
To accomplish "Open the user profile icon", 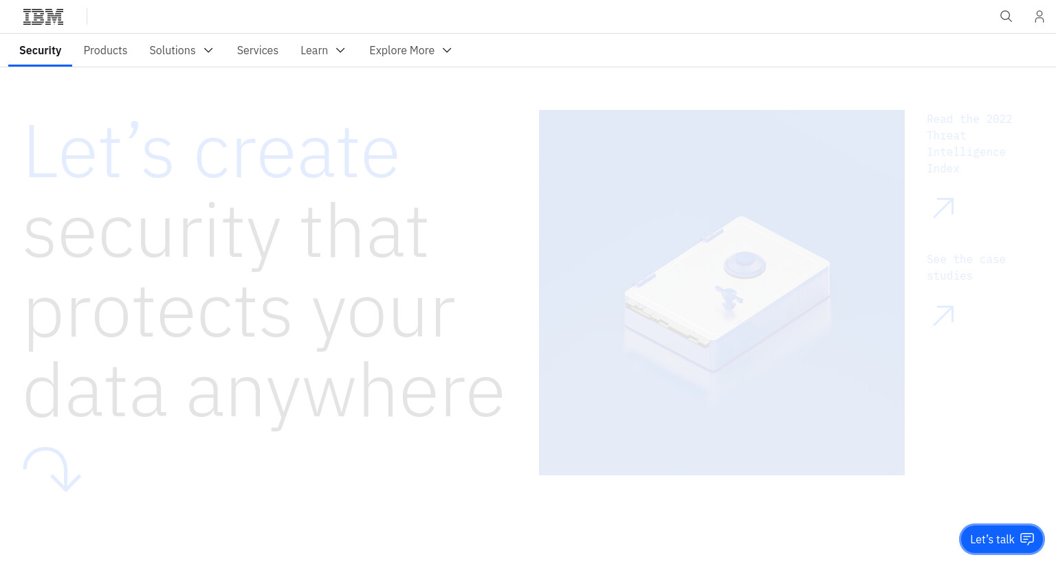I will coord(1039,16).
